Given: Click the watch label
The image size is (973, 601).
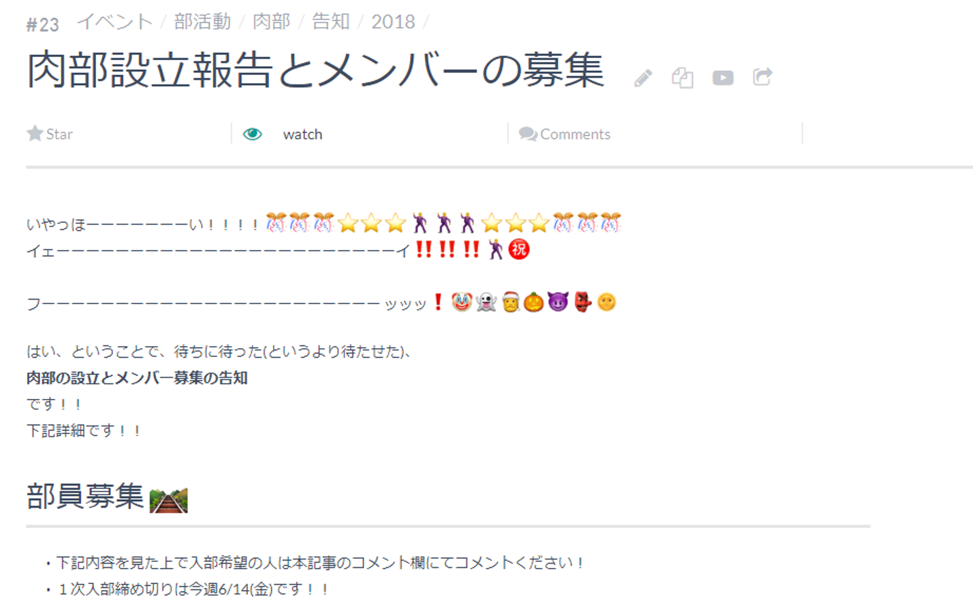Looking at the screenshot, I should coord(303,135).
